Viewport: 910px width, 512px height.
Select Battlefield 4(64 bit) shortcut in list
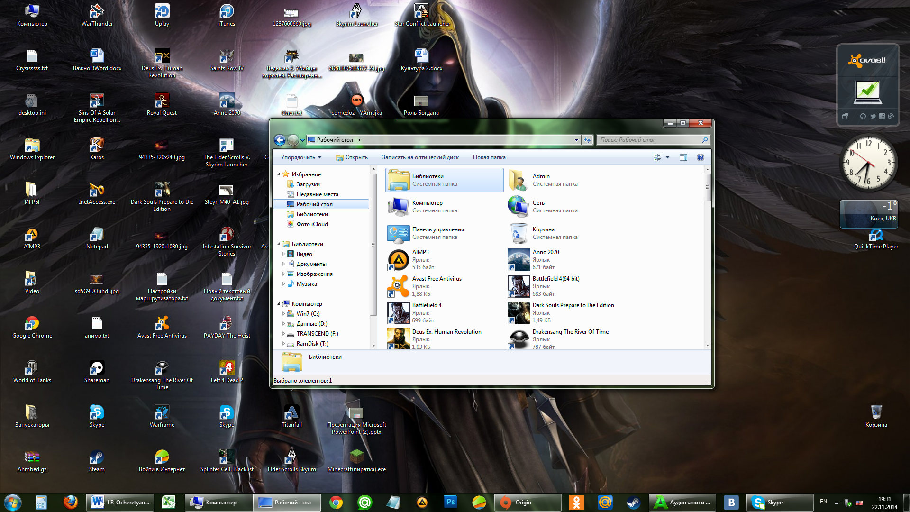point(564,286)
